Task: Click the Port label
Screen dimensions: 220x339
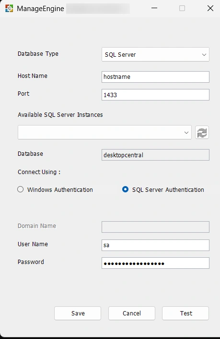Action: [23, 94]
